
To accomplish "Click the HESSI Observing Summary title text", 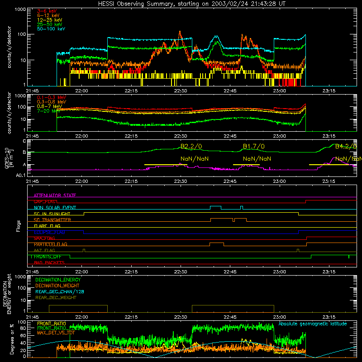I will coord(191,4).
